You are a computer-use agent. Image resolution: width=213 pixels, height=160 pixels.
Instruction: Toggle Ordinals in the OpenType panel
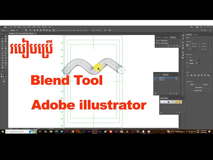174,46
